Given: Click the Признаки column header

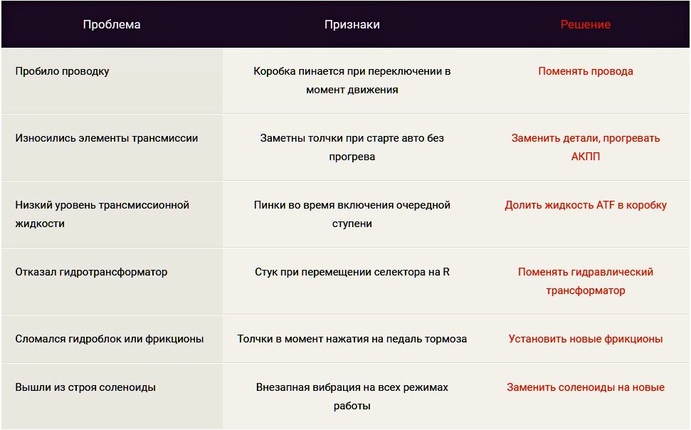Looking at the screenshot, I should [x=352, y=24].
